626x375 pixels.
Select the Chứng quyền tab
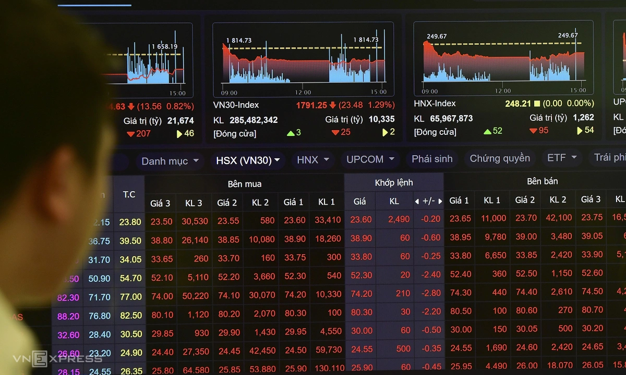[x=500, y=158]
